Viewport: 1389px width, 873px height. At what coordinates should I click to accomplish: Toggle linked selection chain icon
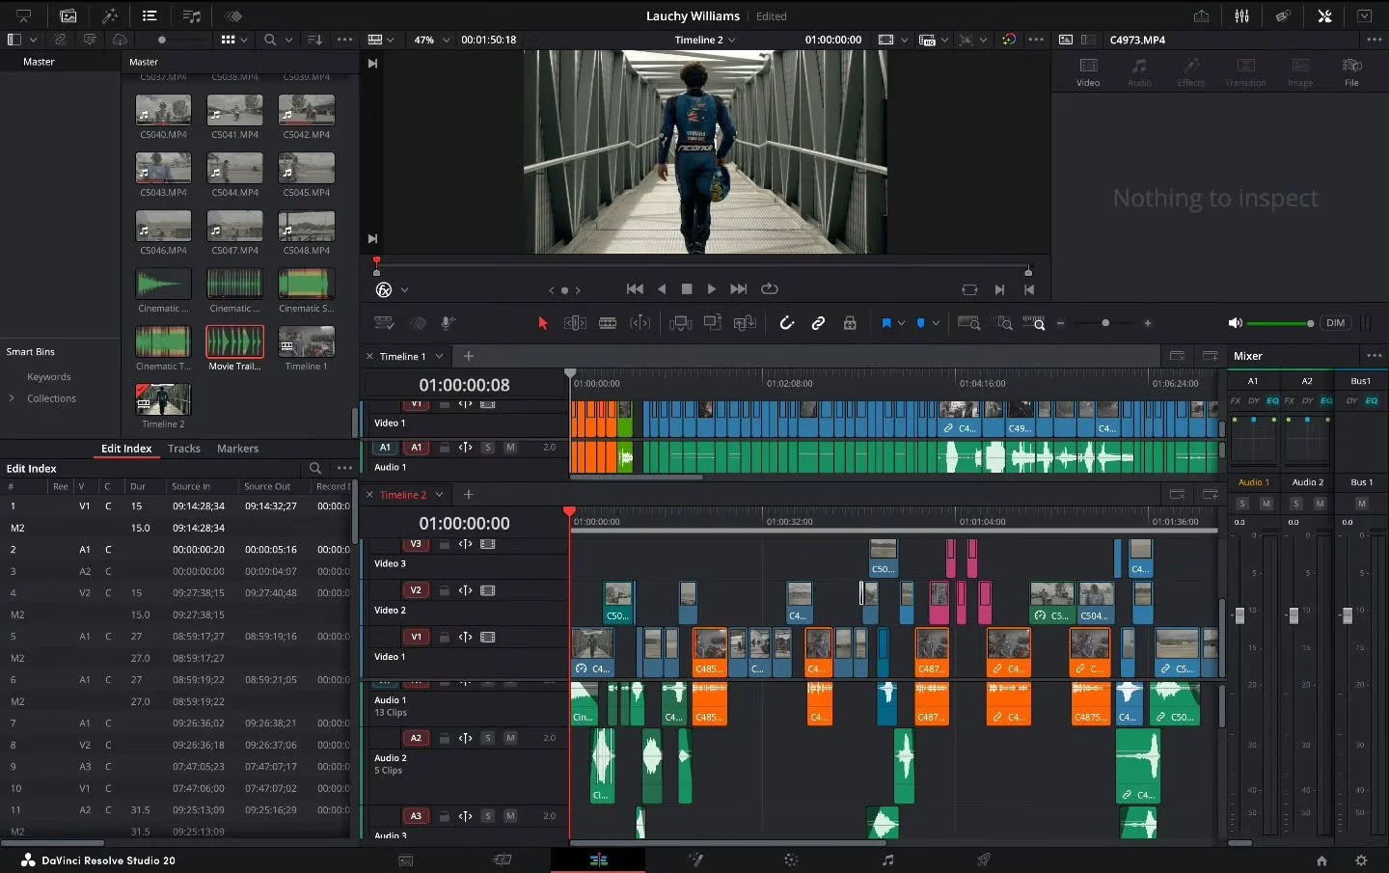pyautogui.click(x=818, y=323)
